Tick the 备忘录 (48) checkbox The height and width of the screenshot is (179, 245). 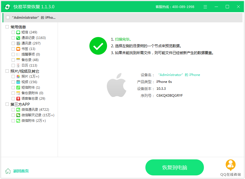[x=13, y=60]
